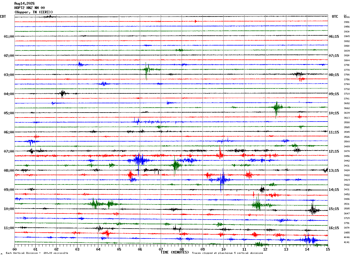351x257 pixels.
Task: Click minute '14' on the time axis
Action: click(x=307, y=249)
